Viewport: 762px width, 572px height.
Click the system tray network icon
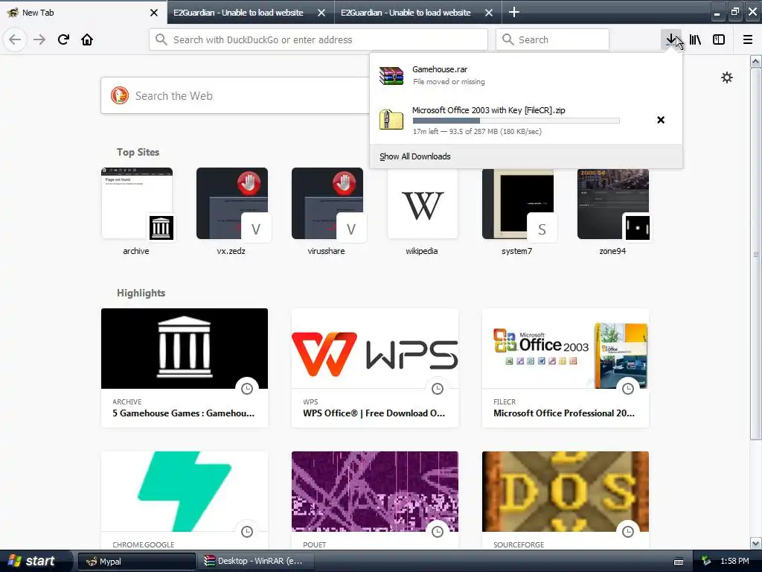[x=706, y=562]
